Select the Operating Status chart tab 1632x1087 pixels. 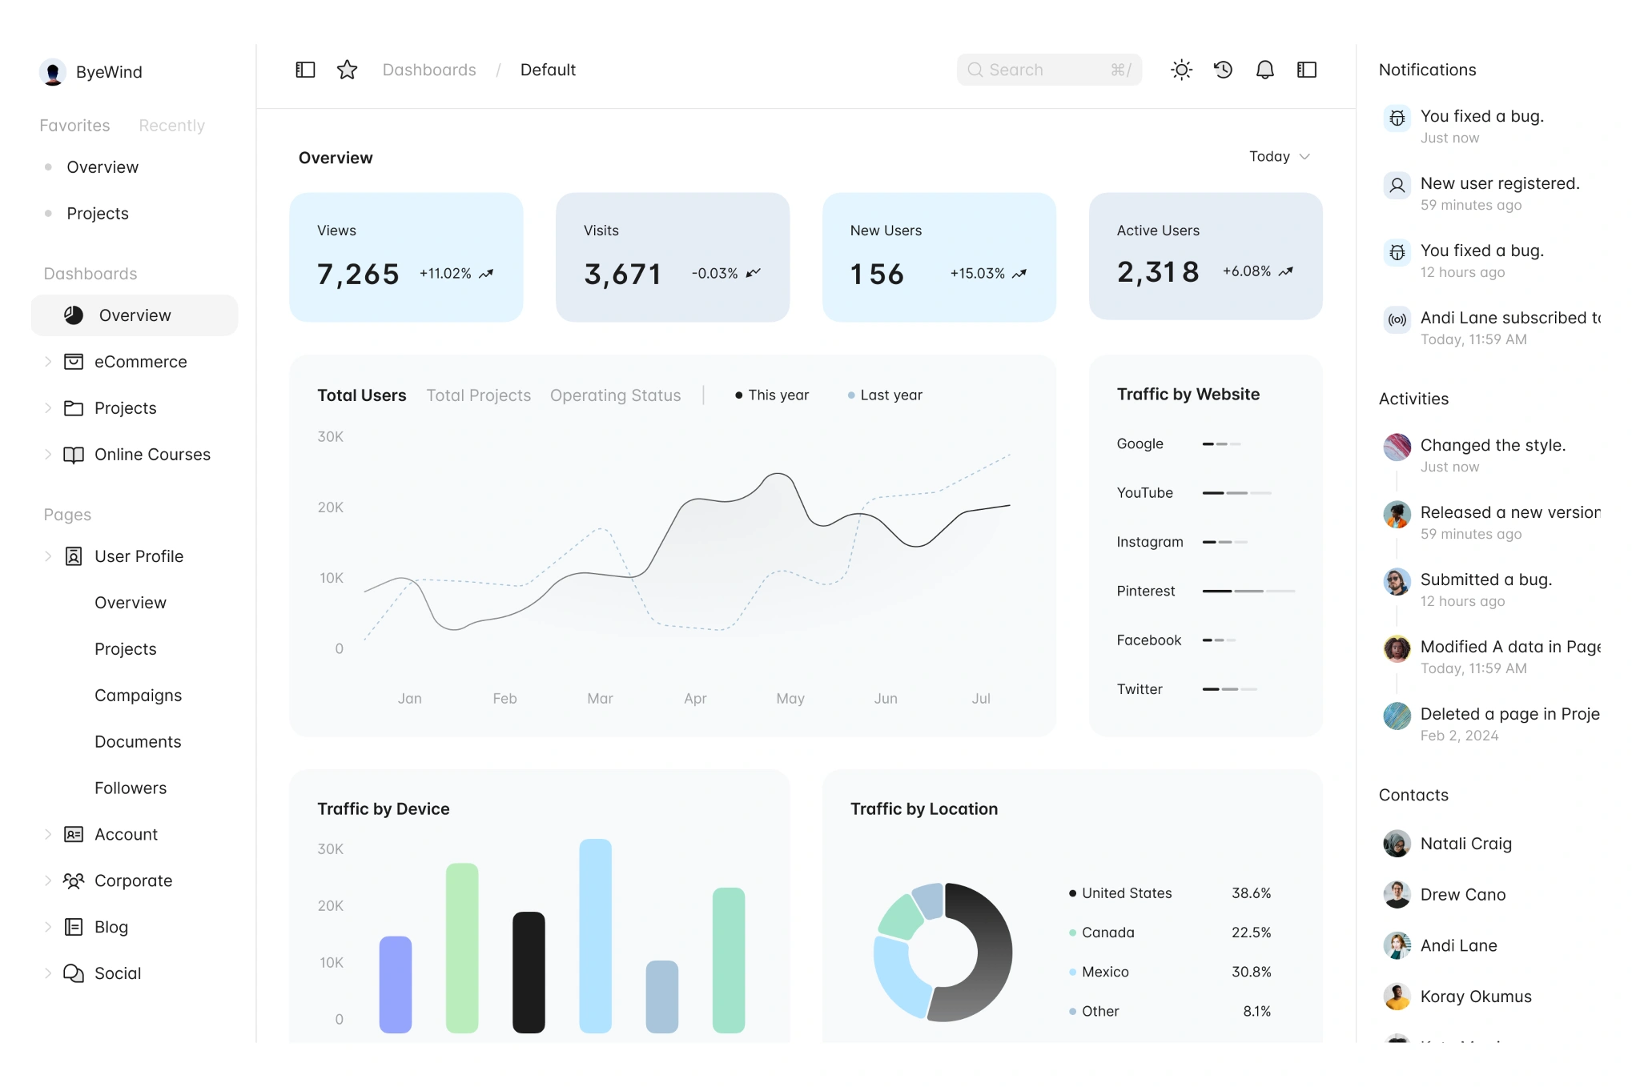pyautogui.click(x=615, y=395)
